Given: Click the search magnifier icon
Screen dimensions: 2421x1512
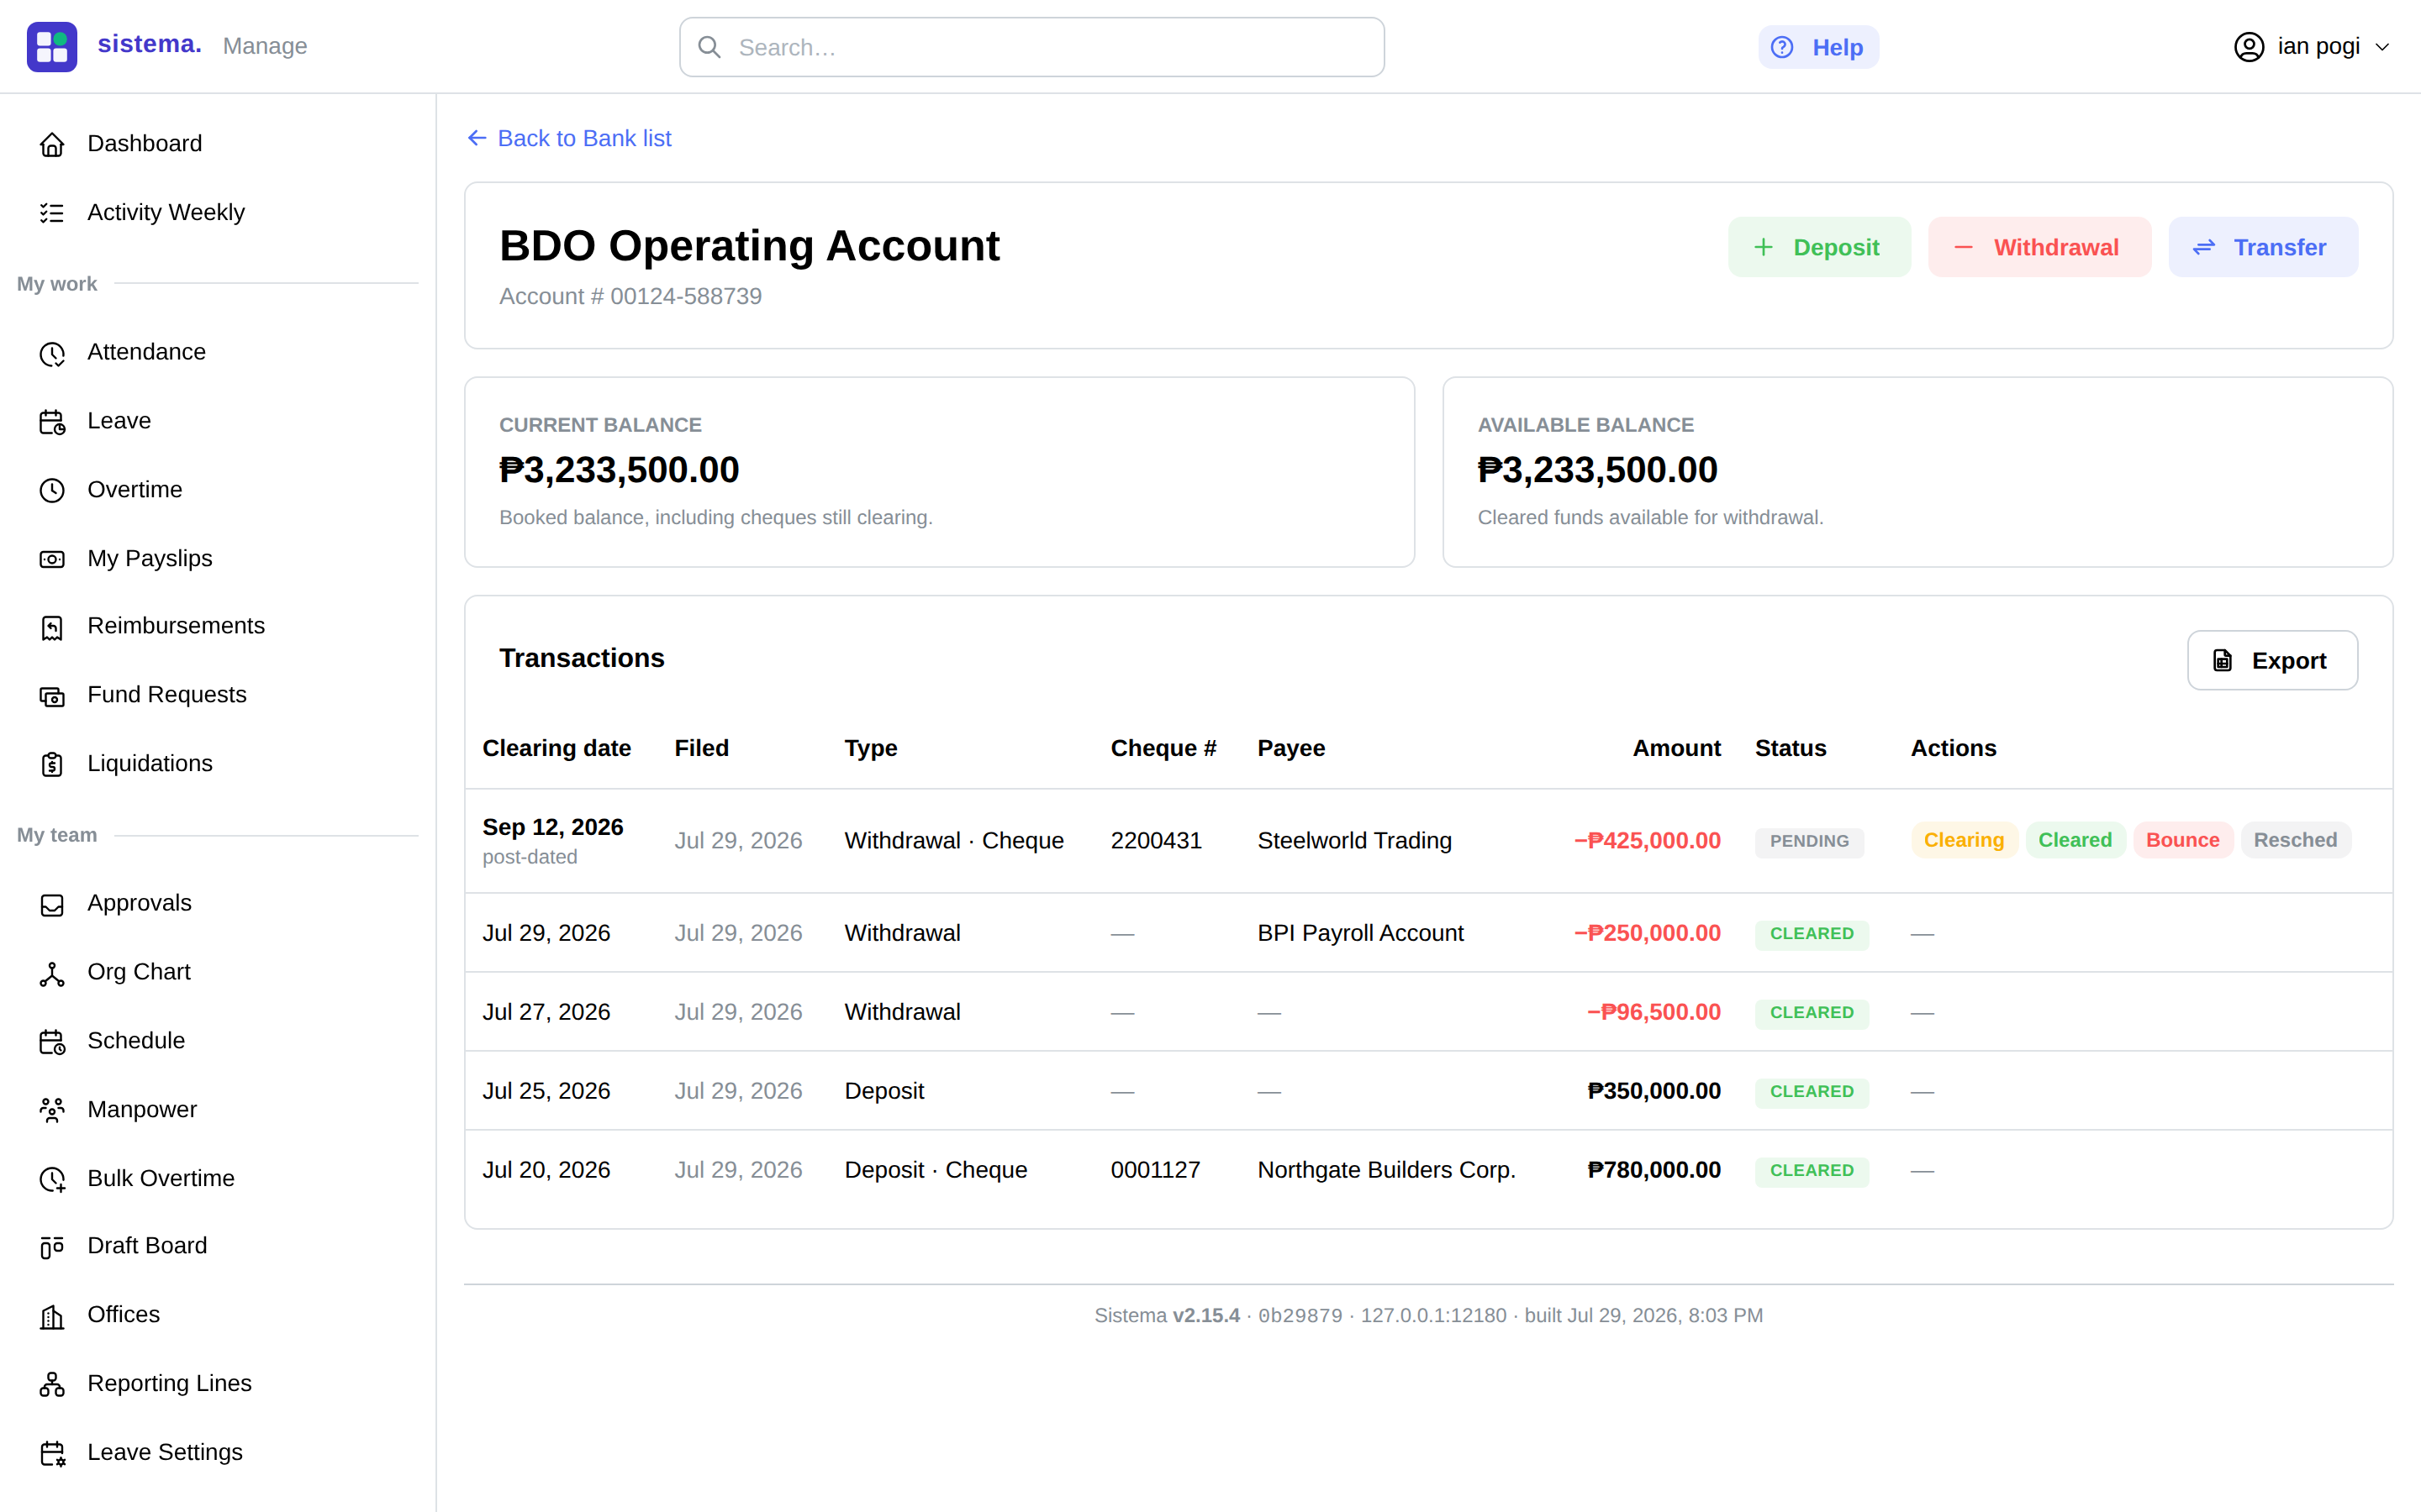Looking at the screenshot, I should click(709, 47).
